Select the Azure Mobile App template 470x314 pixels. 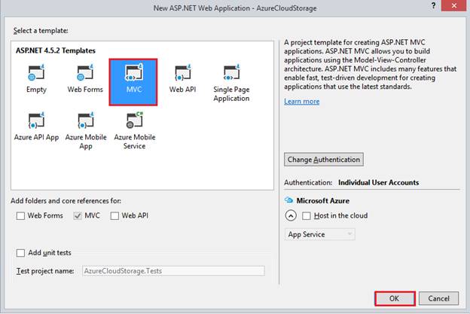pos(84,122)
